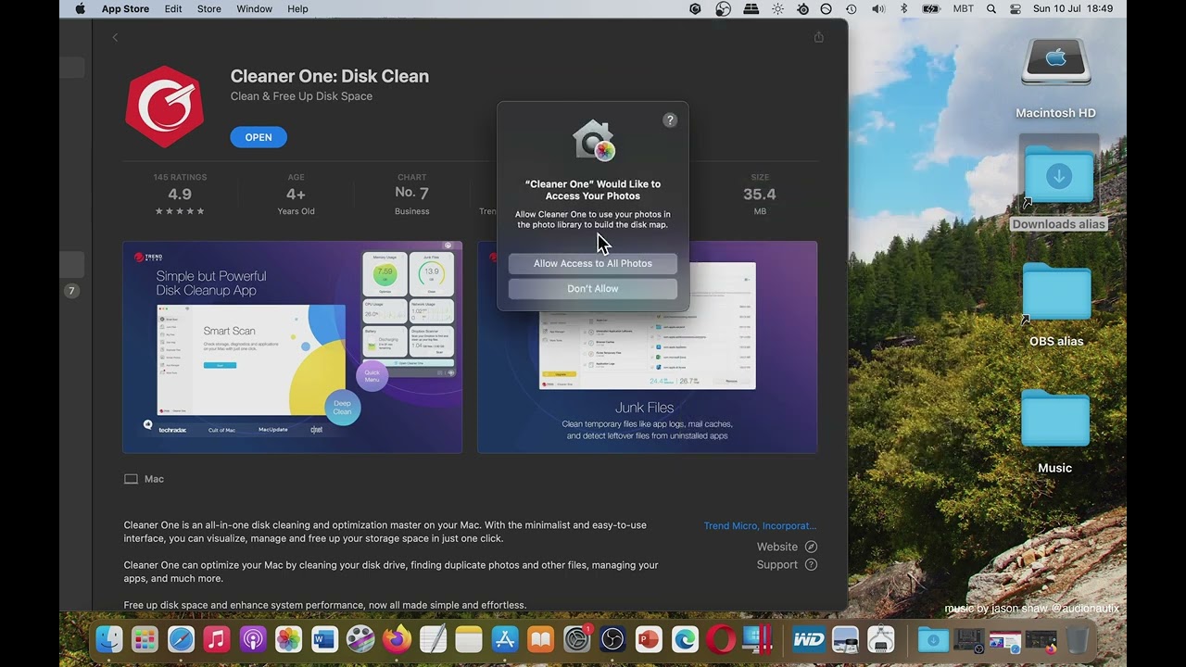
Task: Launch Firefox from the Dock
Action: 397,639
